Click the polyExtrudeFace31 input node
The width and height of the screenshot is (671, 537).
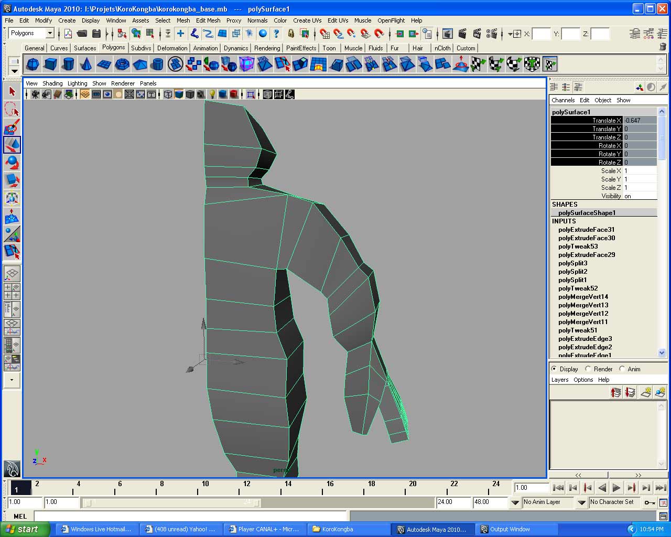[587, 230]
